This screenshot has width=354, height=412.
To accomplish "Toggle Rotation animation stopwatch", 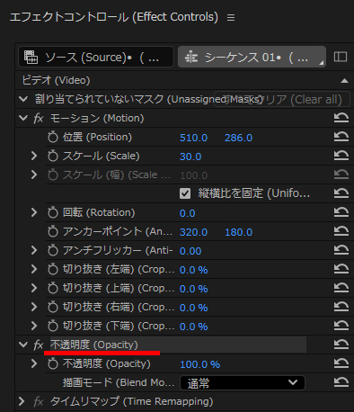I will [x=53, y=212].
